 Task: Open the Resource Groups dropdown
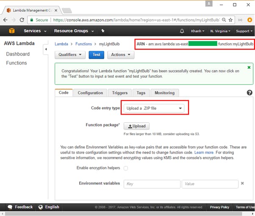[x=74, y=31]
